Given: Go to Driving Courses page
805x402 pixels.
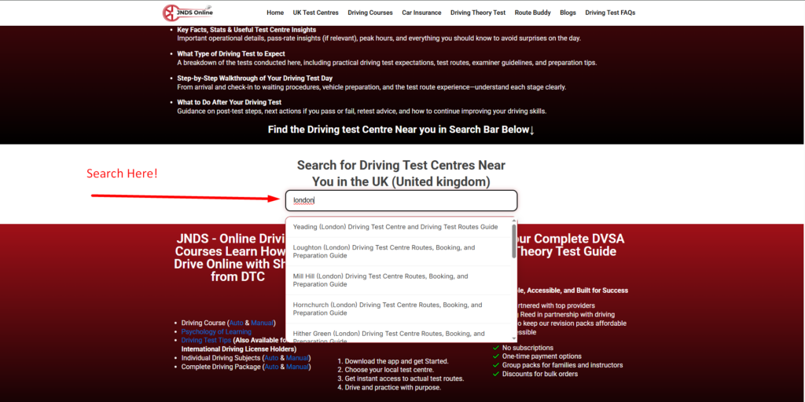Looking at the screenshot, I should coord(370,13).
